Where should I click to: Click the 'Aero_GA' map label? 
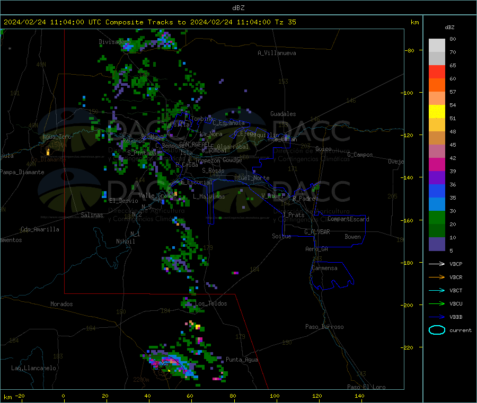pos(317,249)
